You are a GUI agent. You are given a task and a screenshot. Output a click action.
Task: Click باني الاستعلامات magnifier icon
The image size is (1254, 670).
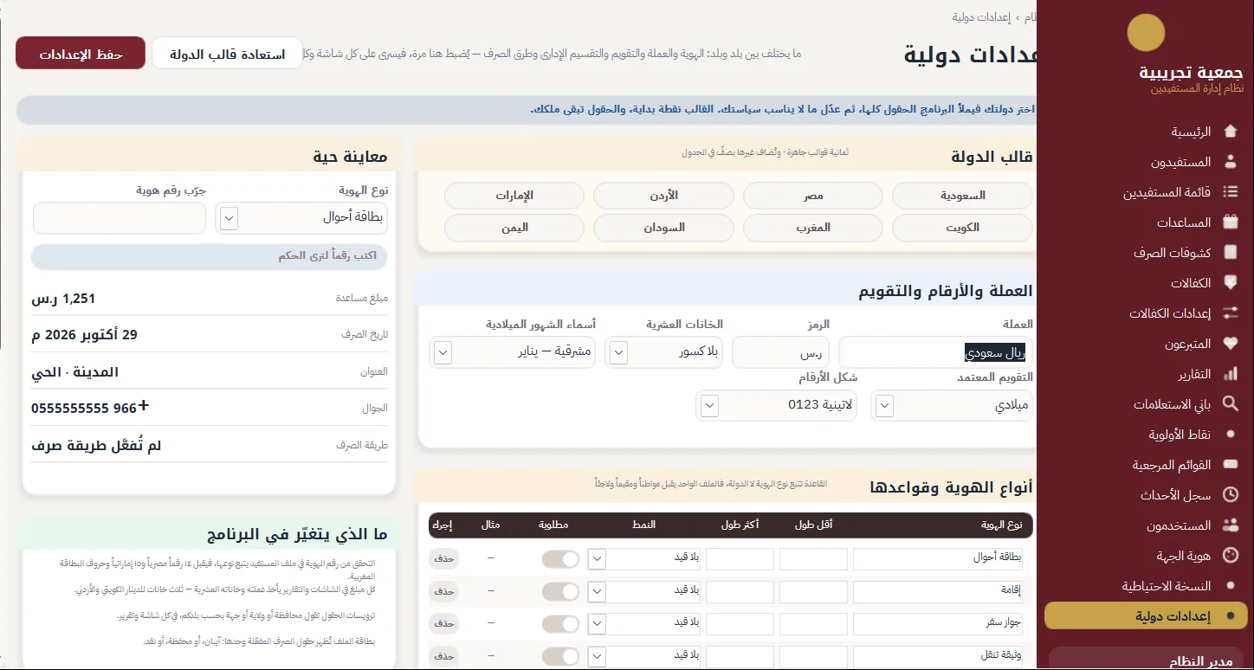(x=1230, y=404)
